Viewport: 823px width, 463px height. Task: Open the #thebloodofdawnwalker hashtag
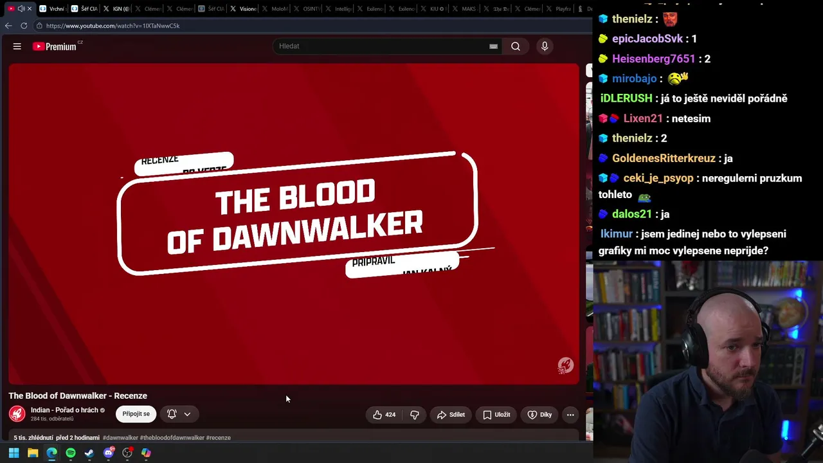coord(172,438)
